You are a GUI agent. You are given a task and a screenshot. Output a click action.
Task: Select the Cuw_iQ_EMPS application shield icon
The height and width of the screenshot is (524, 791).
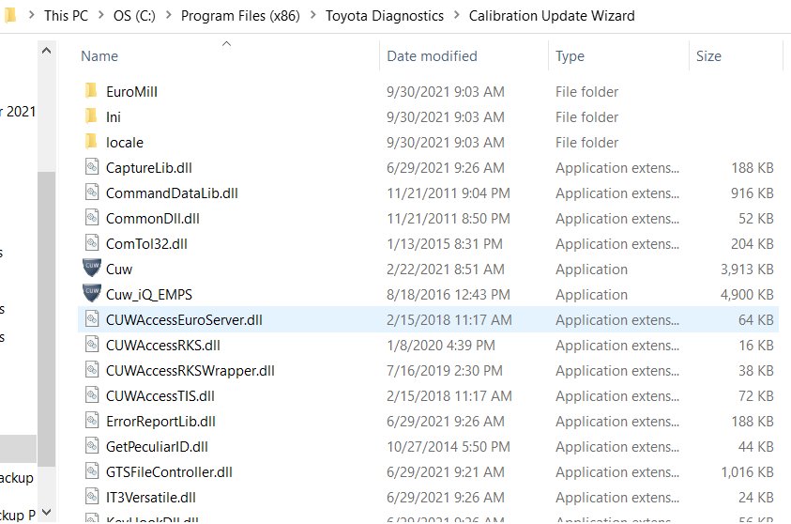pos(92,293)
